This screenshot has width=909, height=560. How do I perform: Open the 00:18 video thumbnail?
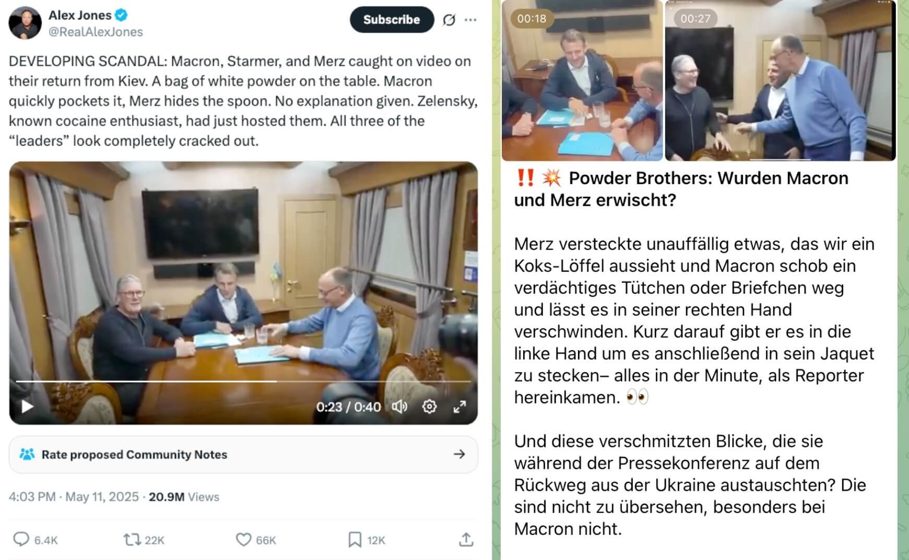tap(582, 80)
